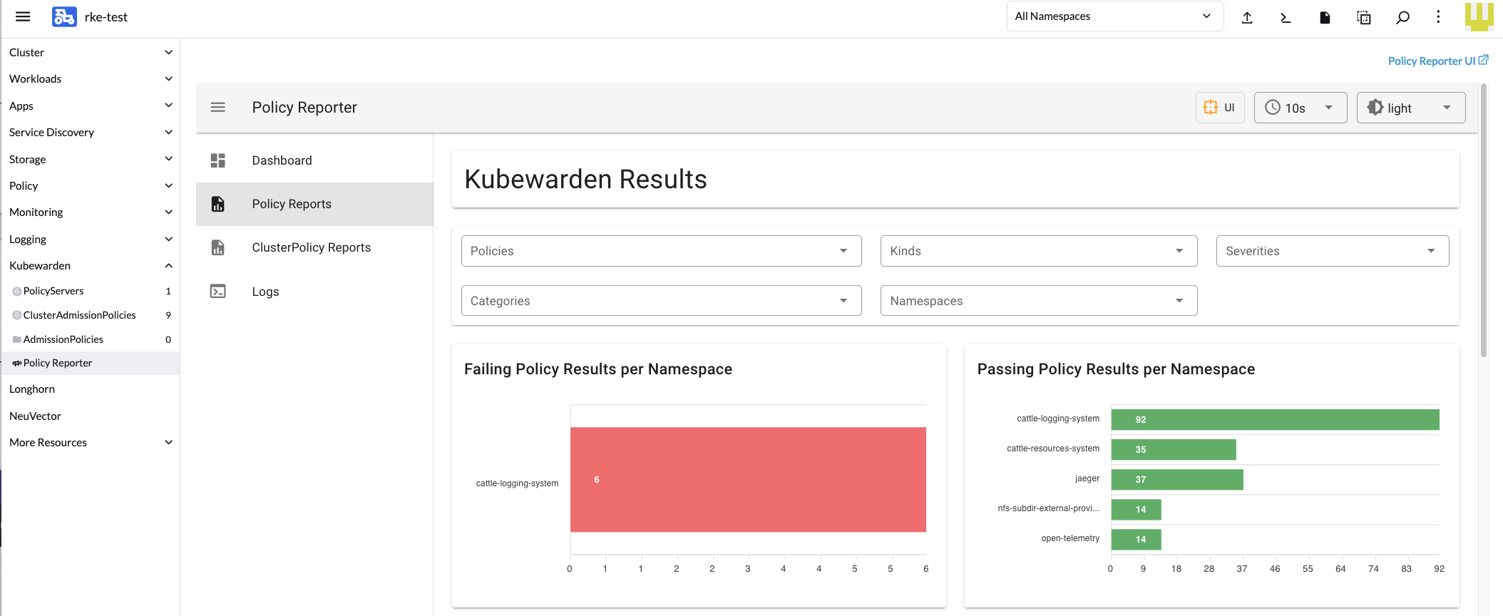
Task: Open the 10s refresh interval dropdown
Action: pos(1301,108)
